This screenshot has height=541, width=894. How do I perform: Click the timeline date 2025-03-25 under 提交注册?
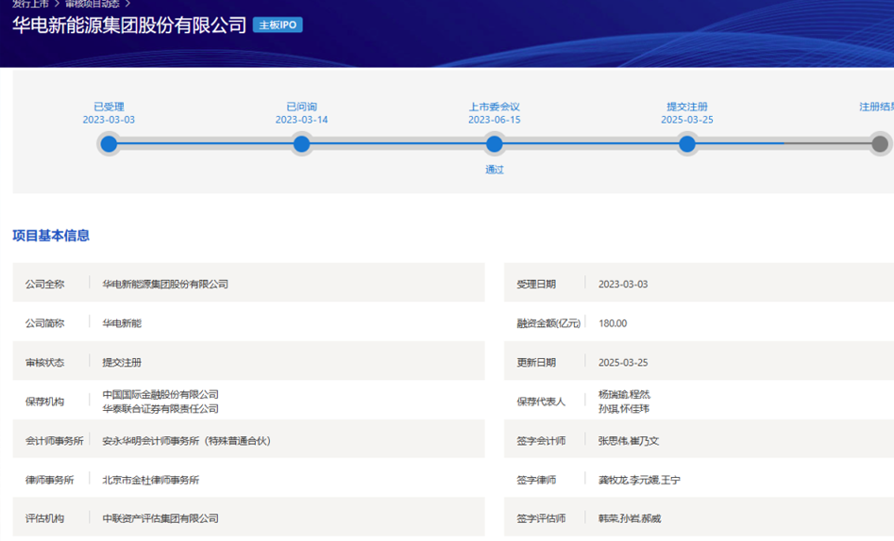(x=687, y=120)
